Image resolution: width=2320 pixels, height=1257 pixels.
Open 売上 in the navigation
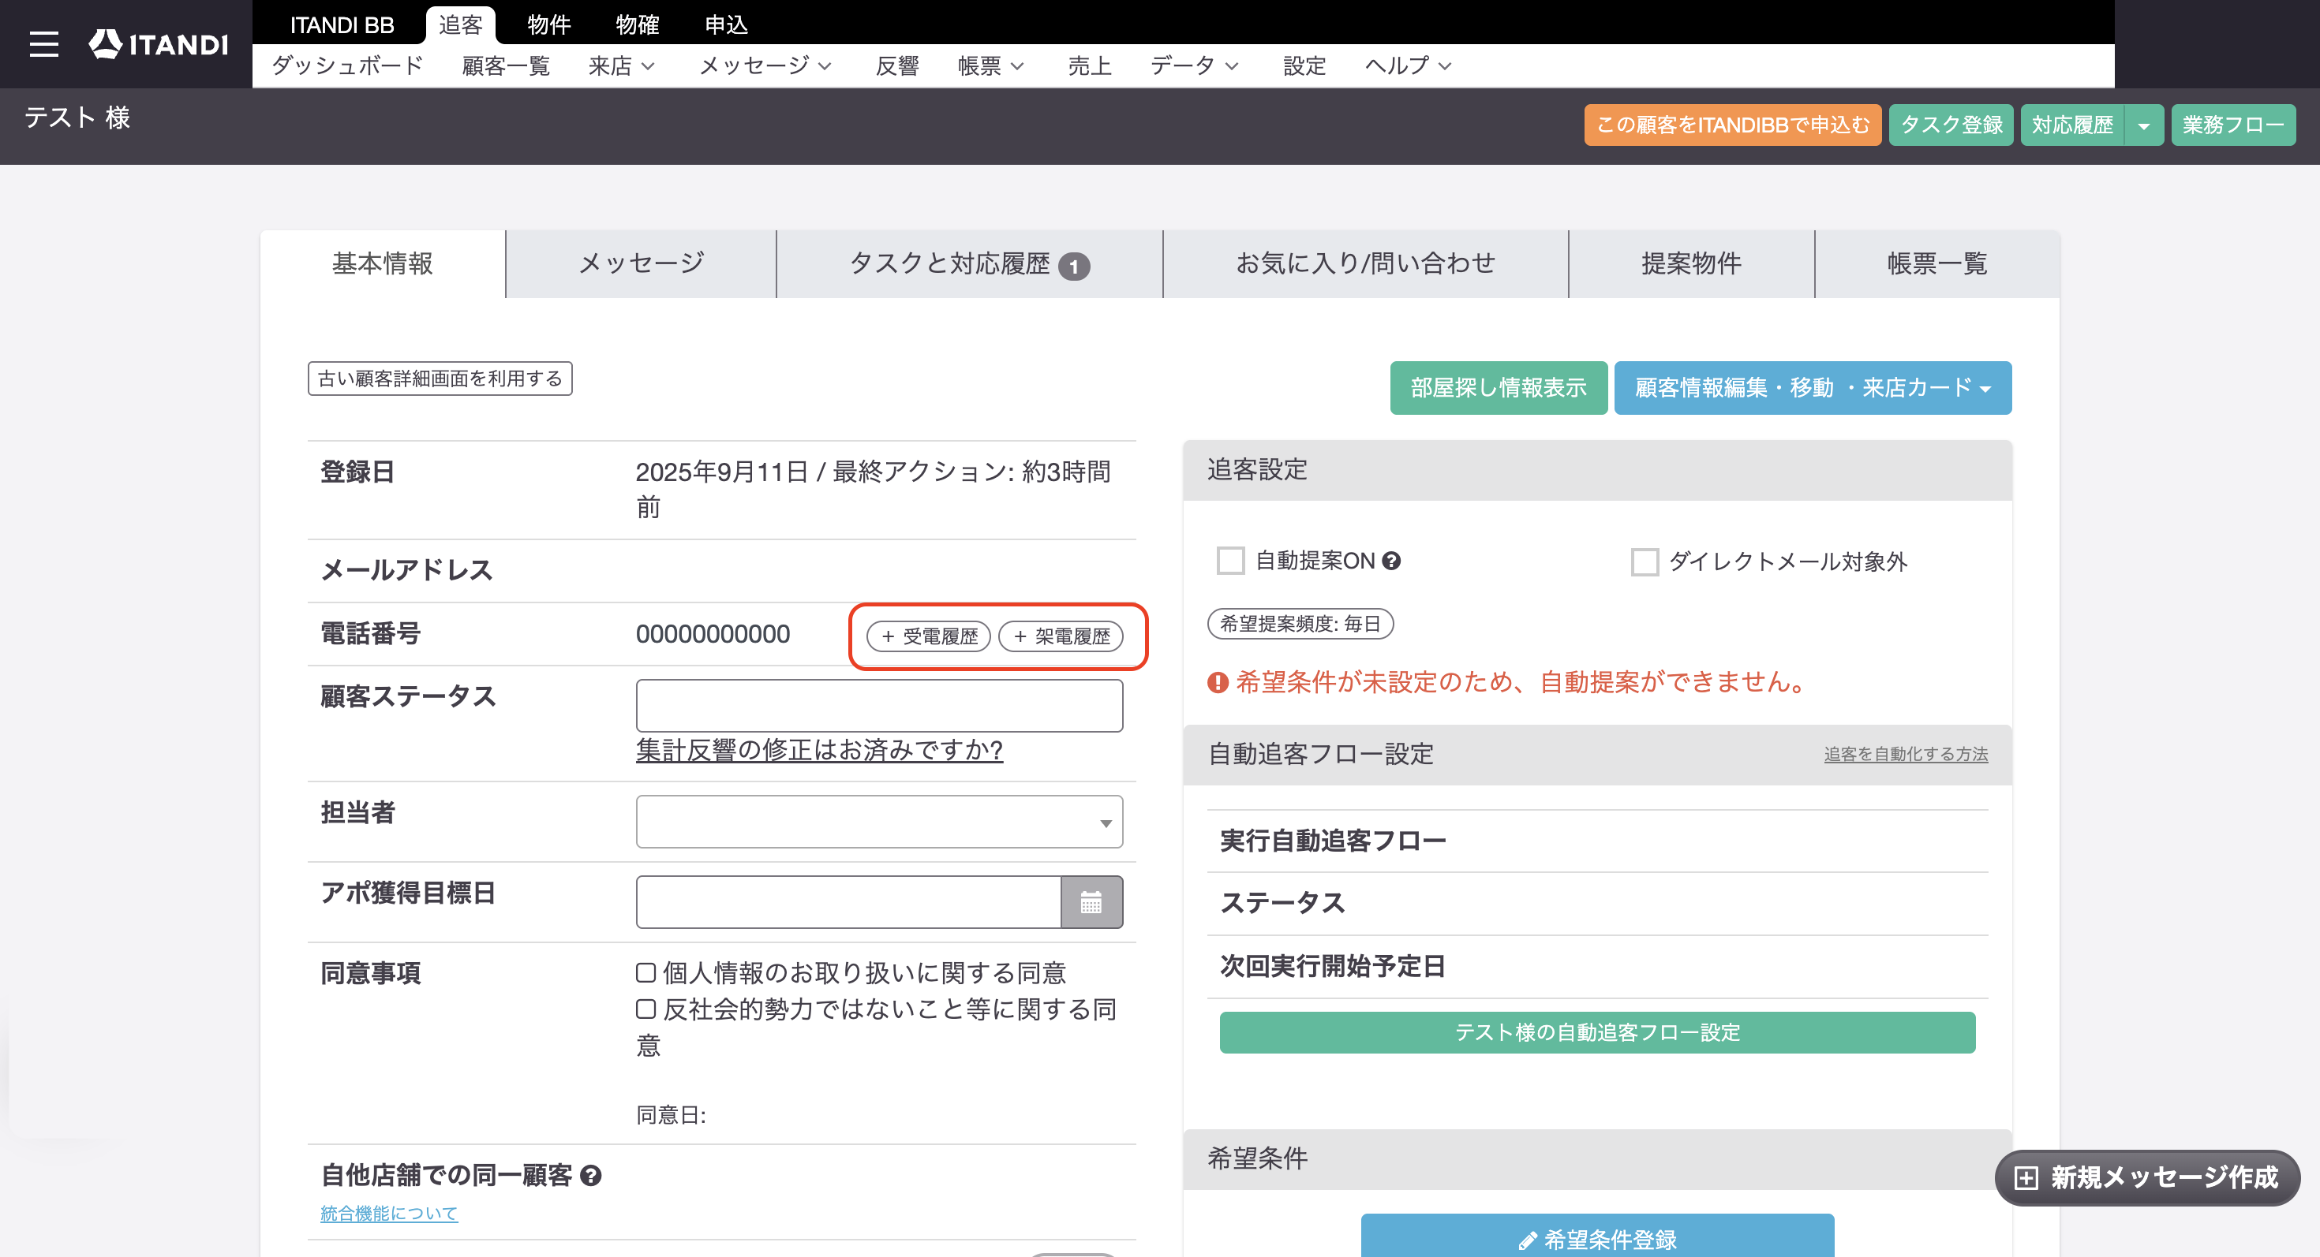point(1089,65)
